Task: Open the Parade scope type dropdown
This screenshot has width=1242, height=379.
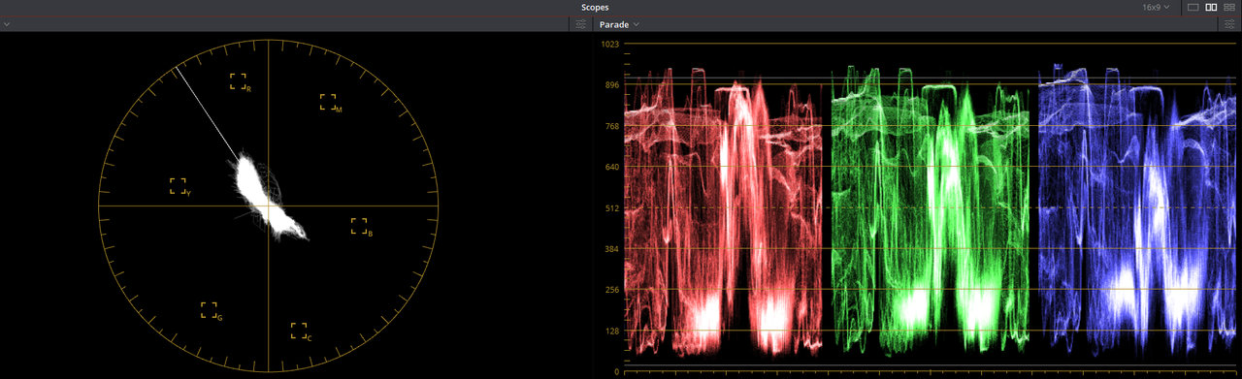Action: click(619, 24)
